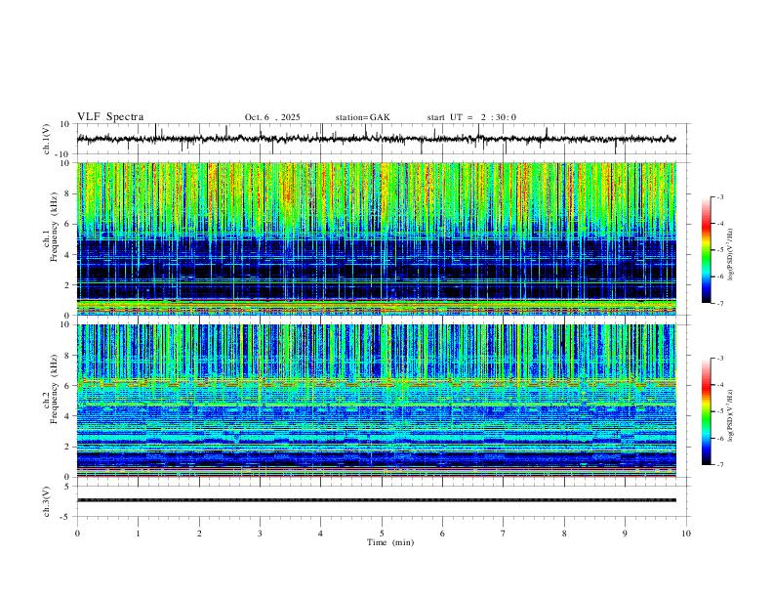Click the "-3" value on lower colorbar

719,359
